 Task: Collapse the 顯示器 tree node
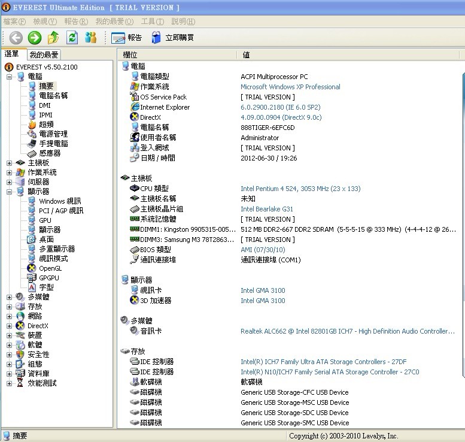point(10,192)
